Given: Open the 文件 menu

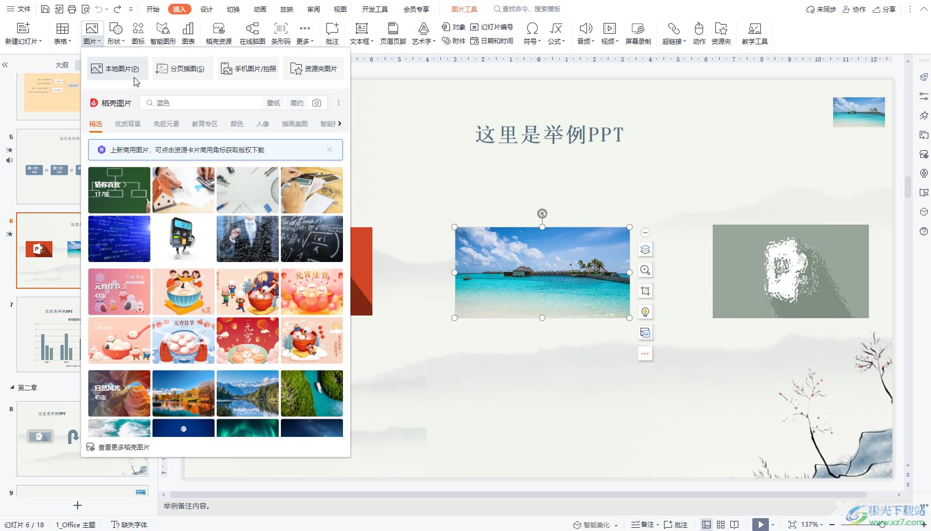Looking at the screenshot, I should pyautogui.click(x=19, y=9).
